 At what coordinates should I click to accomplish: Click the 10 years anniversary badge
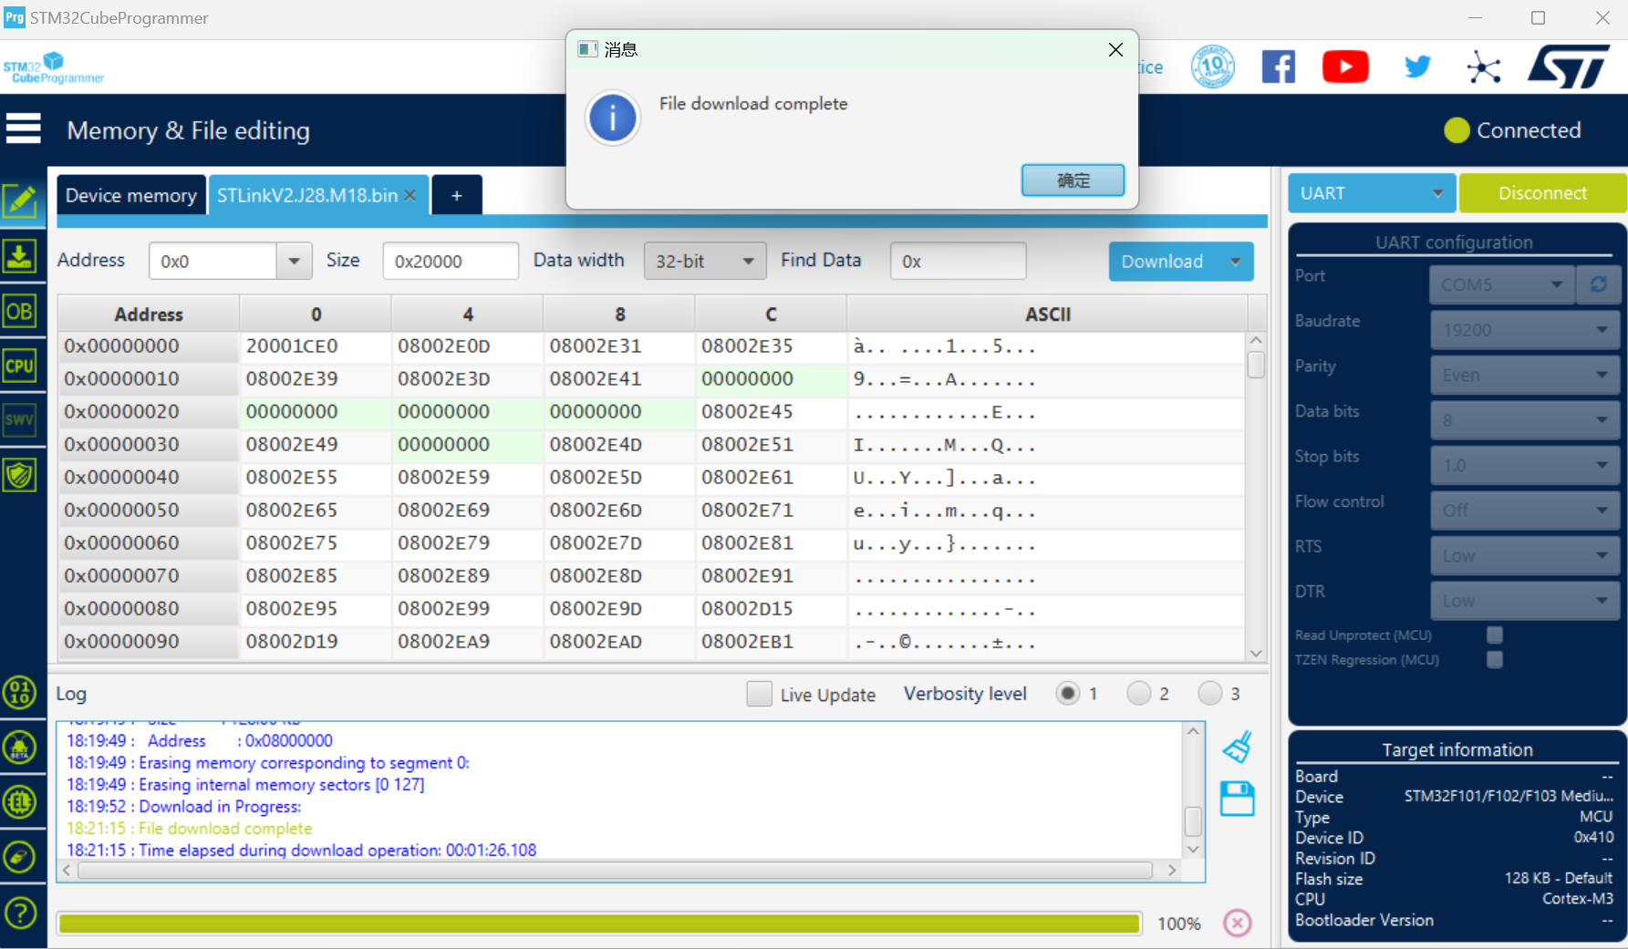pyautogui.click(x=1213, y=67)
